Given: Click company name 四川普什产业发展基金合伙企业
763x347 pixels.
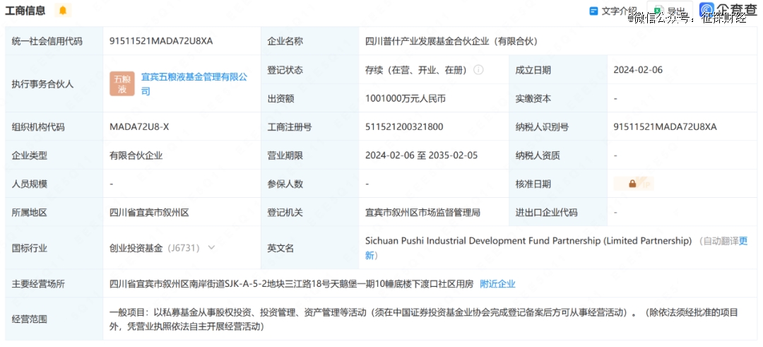Looking at the screenshot, I should (x=451, y=42).
